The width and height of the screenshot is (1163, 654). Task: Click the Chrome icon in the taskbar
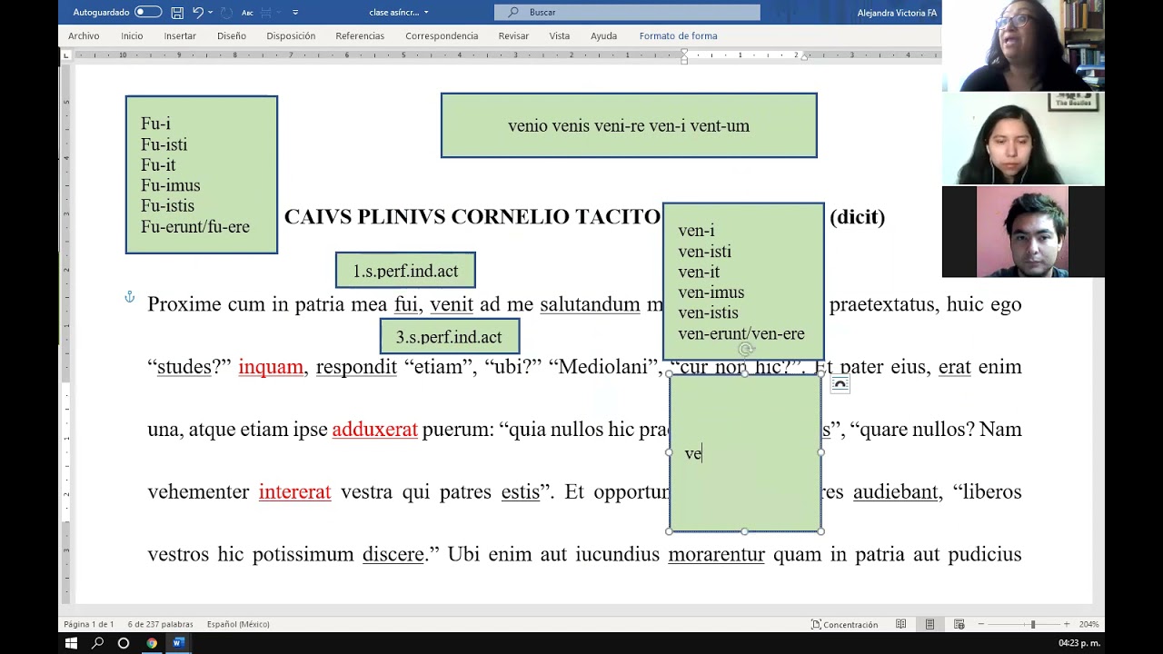pyautogui.click(x=152, y=643)
